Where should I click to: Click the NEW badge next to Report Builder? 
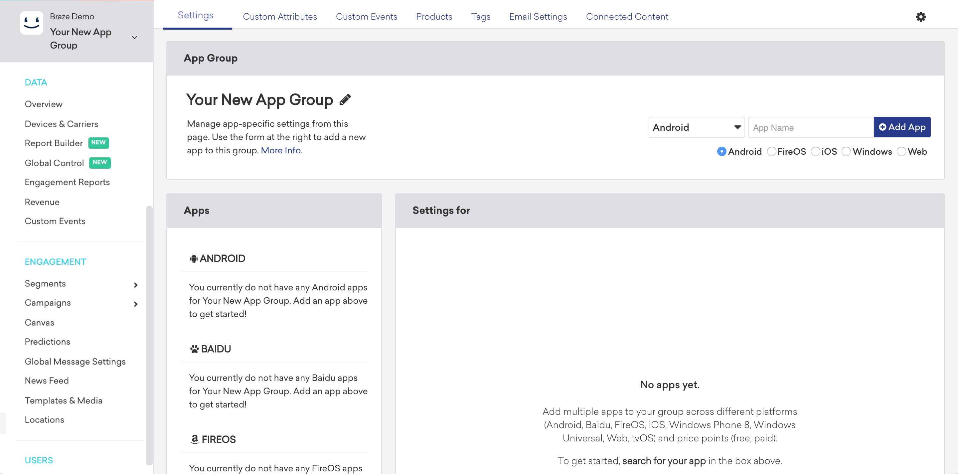(98, 143)
